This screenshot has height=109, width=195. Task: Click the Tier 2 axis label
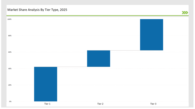100,104
